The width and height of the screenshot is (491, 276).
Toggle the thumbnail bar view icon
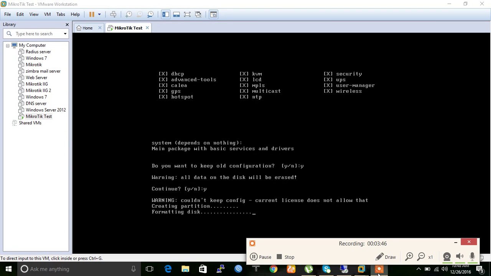tap(176, 15)
